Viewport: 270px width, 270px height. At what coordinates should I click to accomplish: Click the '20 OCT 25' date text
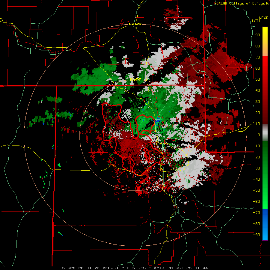(179, 268)
